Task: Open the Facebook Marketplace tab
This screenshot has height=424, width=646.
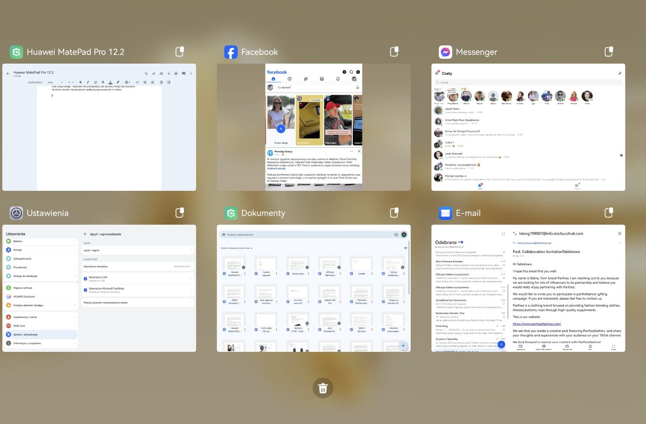Action: 322,79
